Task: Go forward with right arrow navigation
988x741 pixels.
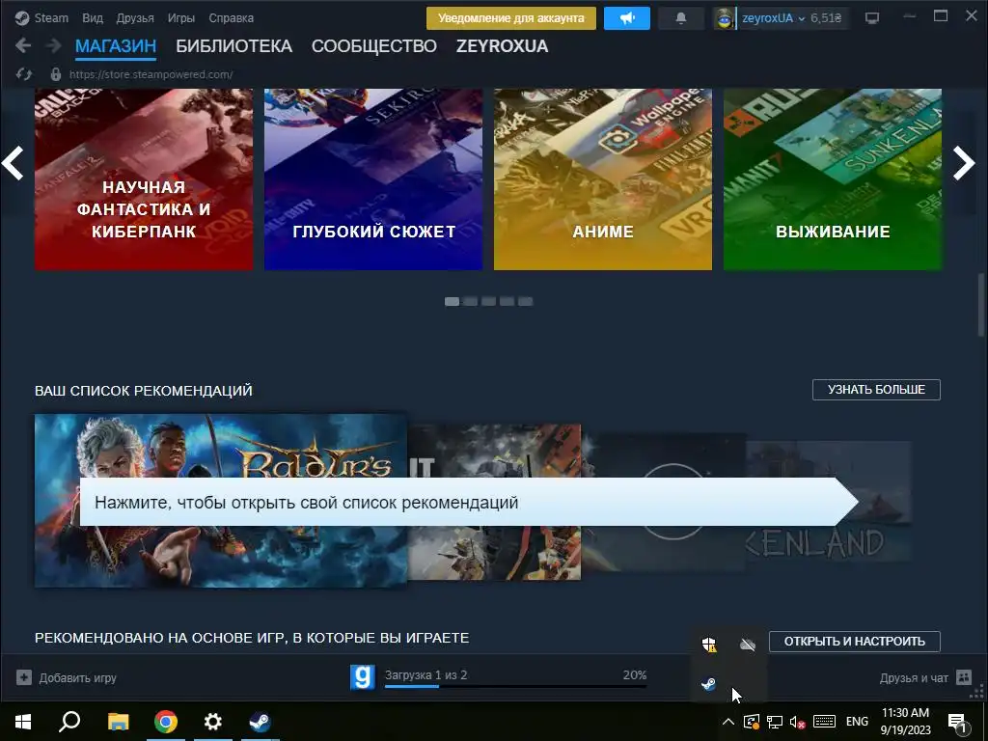Action: click(x=54, y=45)
